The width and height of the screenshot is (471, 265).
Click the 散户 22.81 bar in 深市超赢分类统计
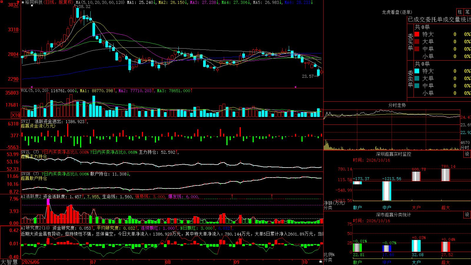[357, 248]
